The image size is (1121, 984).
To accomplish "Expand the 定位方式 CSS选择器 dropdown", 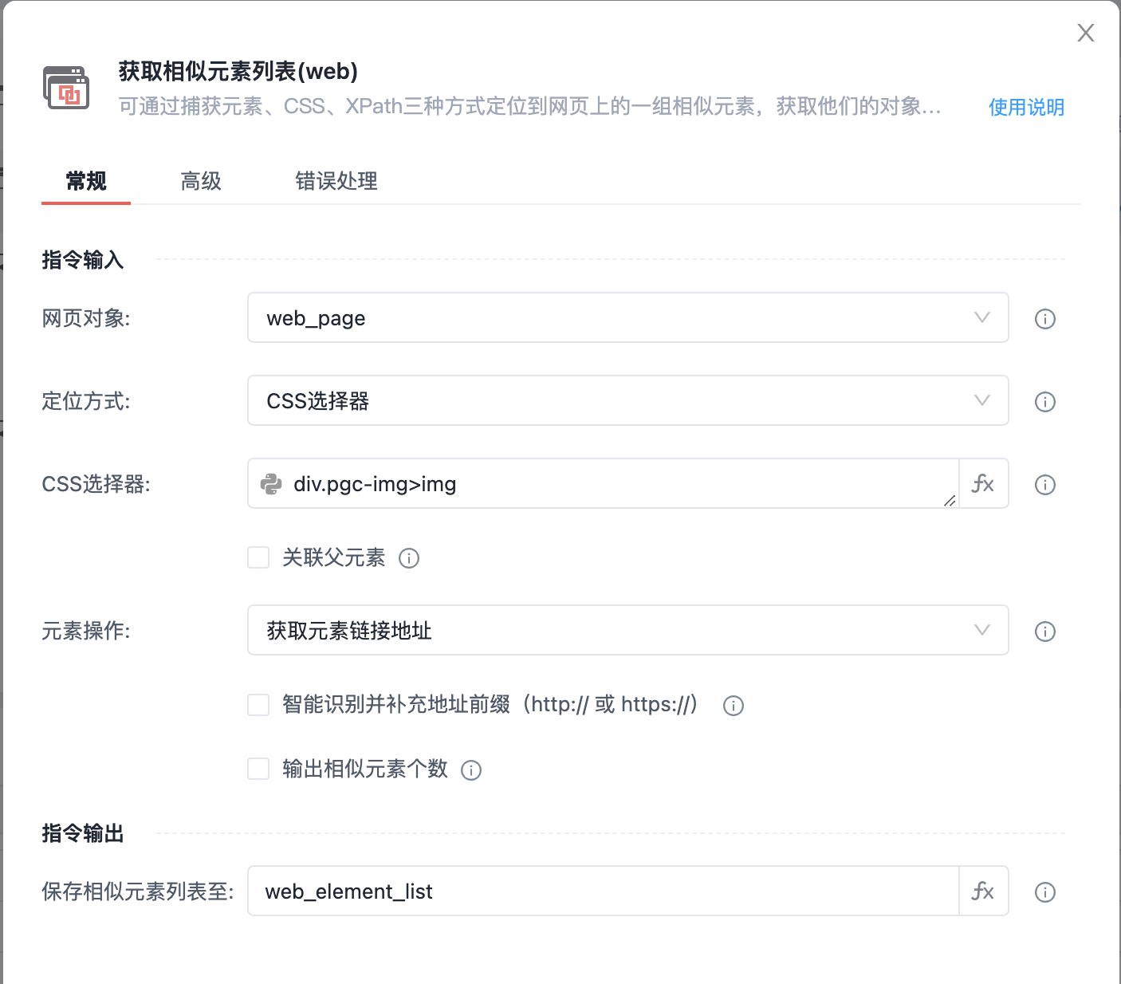I will (627, 401).
